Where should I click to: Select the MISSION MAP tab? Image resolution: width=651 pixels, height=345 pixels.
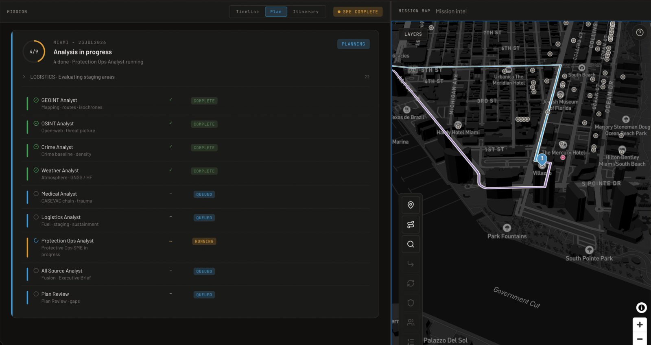click(x=414, y=11)
